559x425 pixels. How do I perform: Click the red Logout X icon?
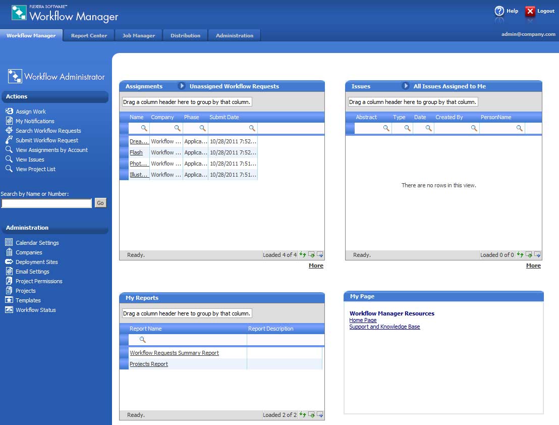[x=530, y=12]
